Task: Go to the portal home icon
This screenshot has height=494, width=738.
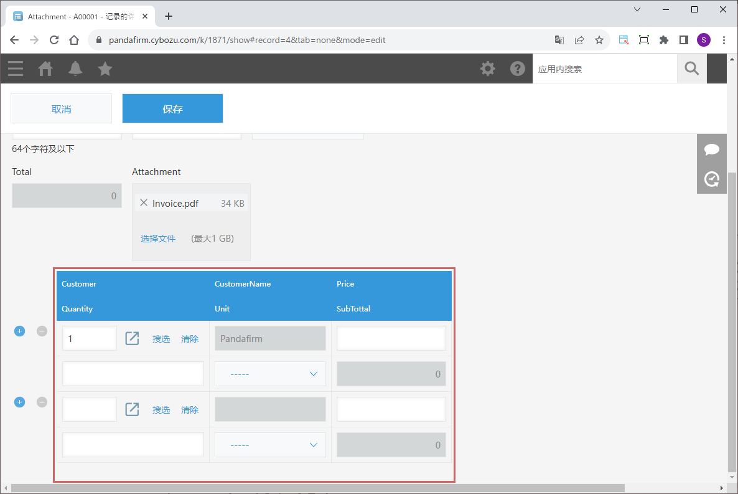Action: tap(45, 69)
